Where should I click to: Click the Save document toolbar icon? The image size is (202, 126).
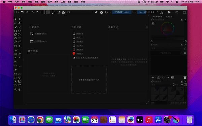(x=27, y=12)
